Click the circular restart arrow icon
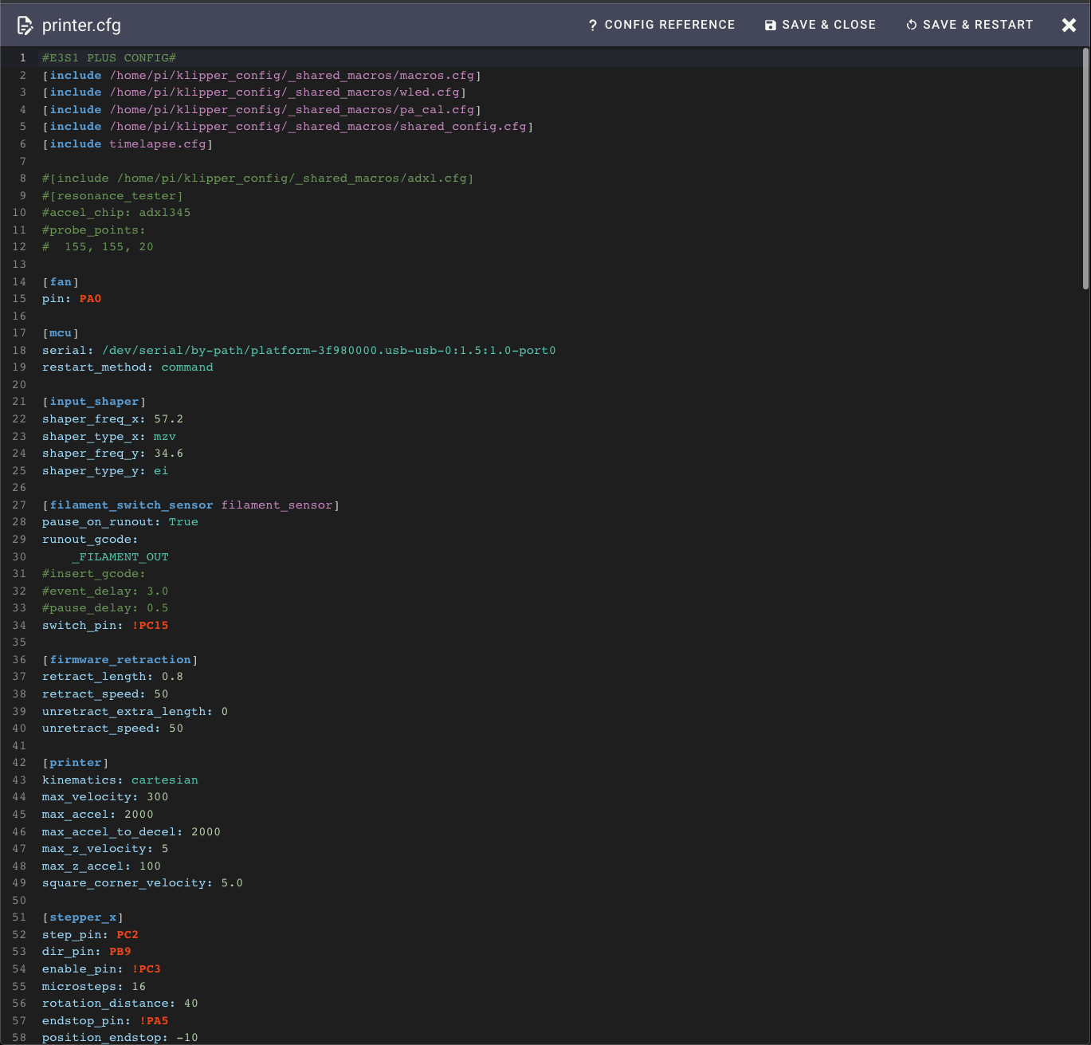This screenshot has width=1091, height=1045. (x=910, y=25)
